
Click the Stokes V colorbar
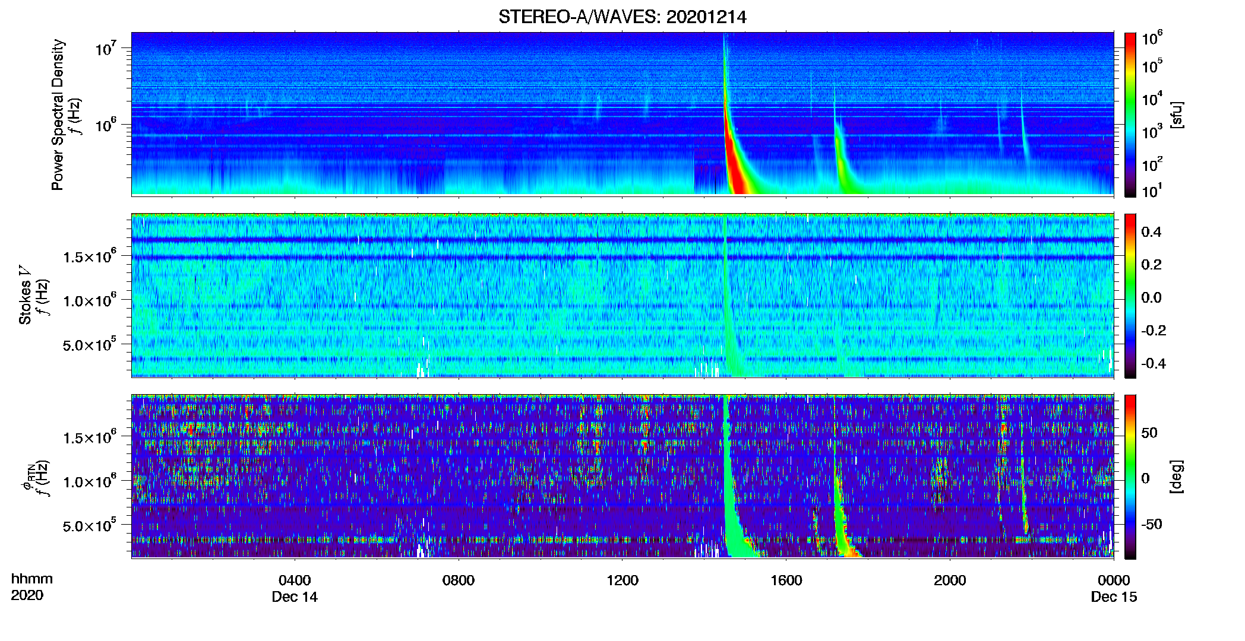click(x=1130, y=296)
